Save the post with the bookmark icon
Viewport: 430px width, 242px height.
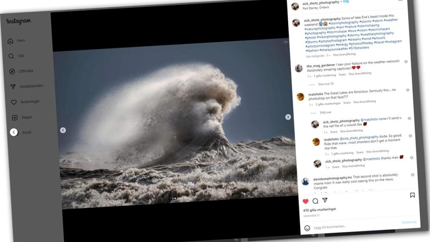tap(412, 195)
